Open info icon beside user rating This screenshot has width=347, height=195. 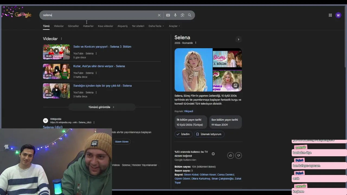pos(213,154)
